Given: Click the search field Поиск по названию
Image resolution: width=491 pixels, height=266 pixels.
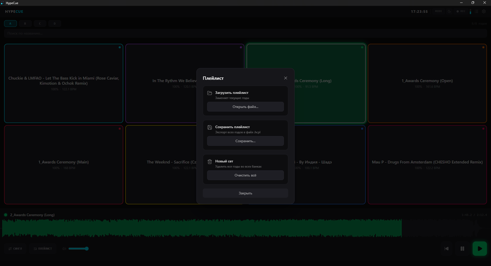Looking at the screenshot, I should point(245,33).
